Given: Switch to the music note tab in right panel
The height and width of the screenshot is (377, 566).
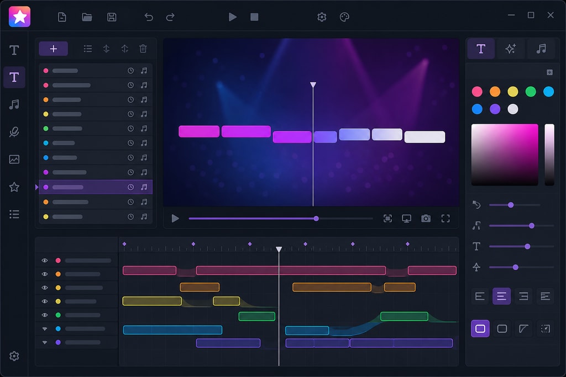Looking at the screenshot, I should click(541, 49).
